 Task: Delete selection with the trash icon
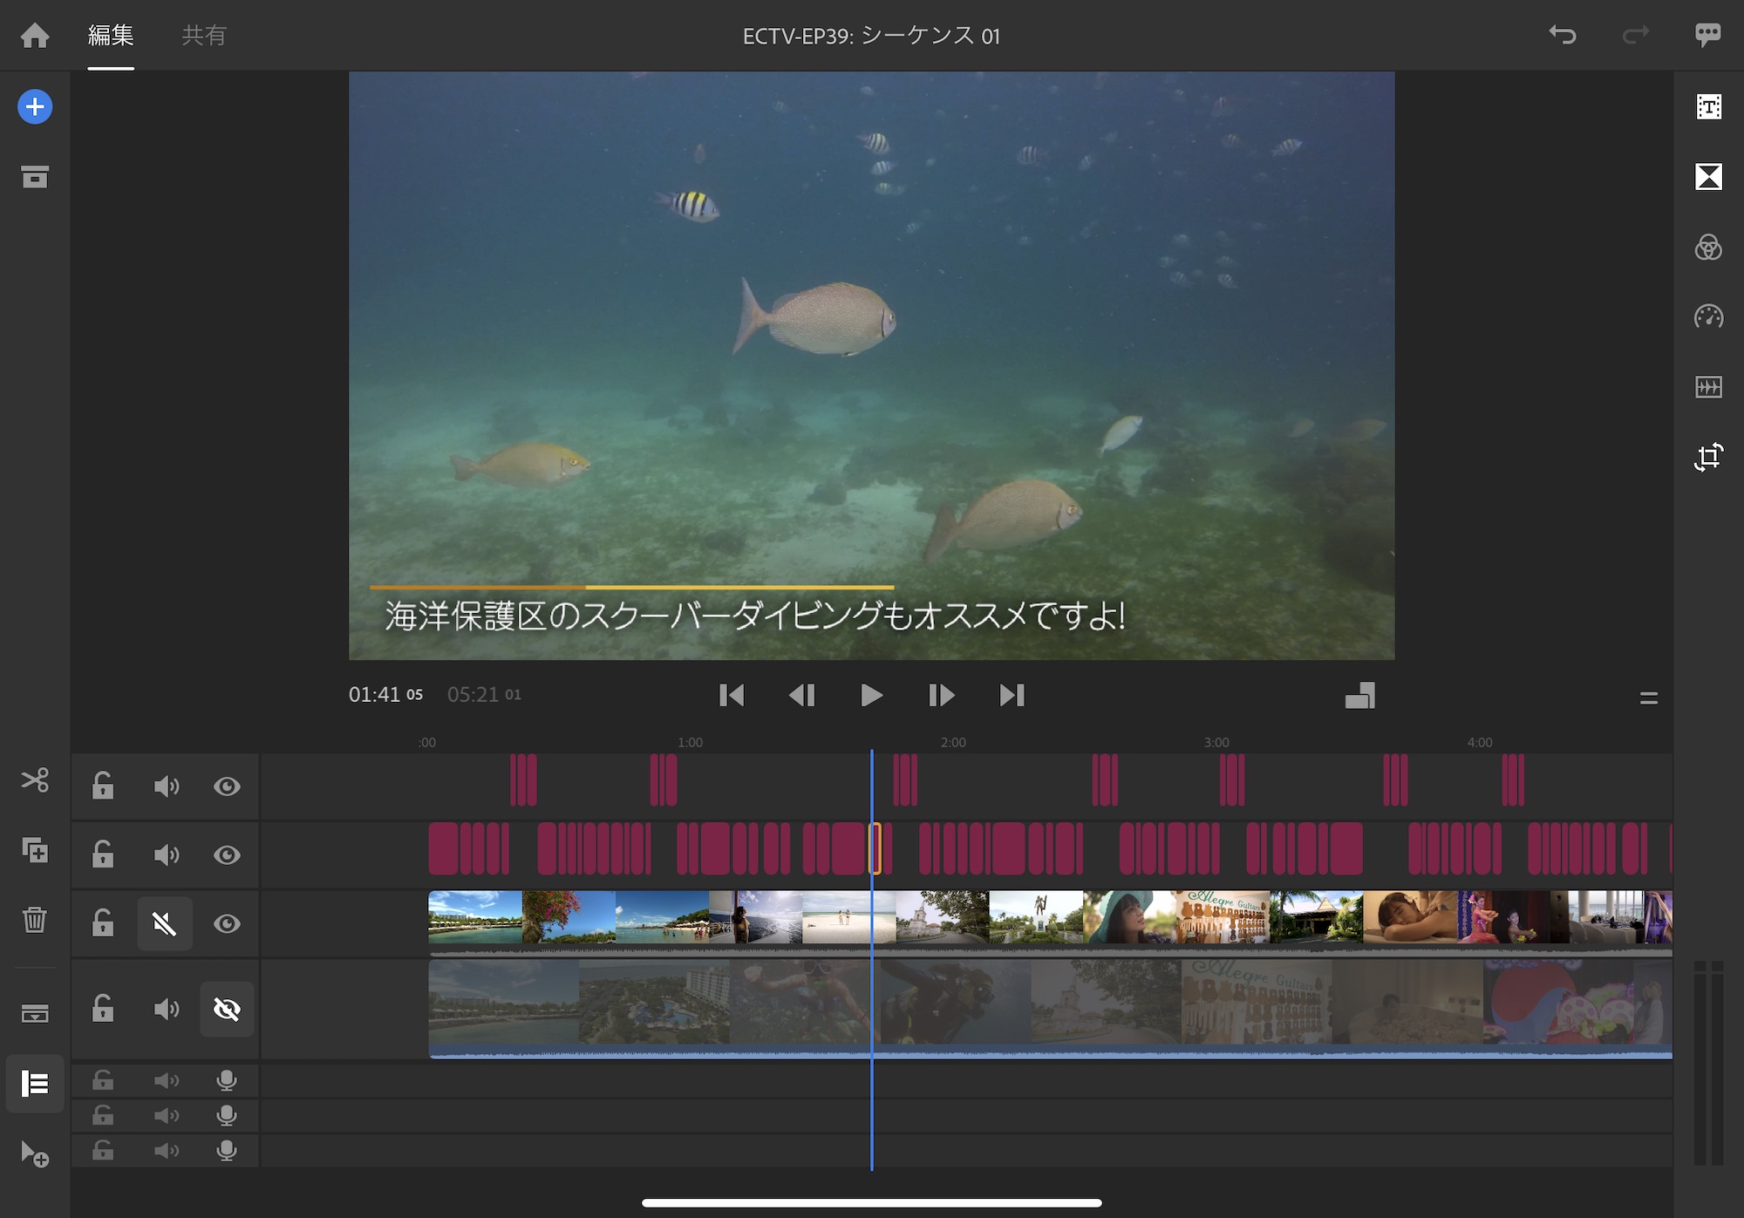[35, 920]
